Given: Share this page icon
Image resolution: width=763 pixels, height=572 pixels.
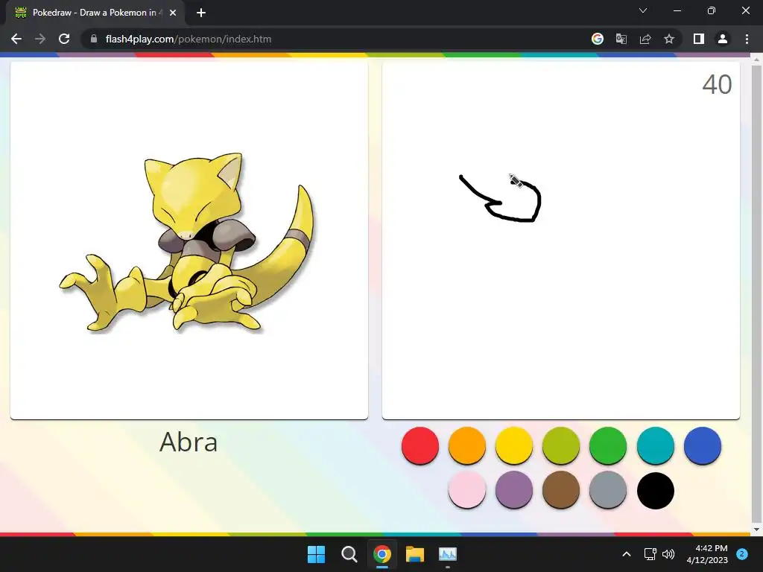Looking at the screenshot, I should point(645,39).
